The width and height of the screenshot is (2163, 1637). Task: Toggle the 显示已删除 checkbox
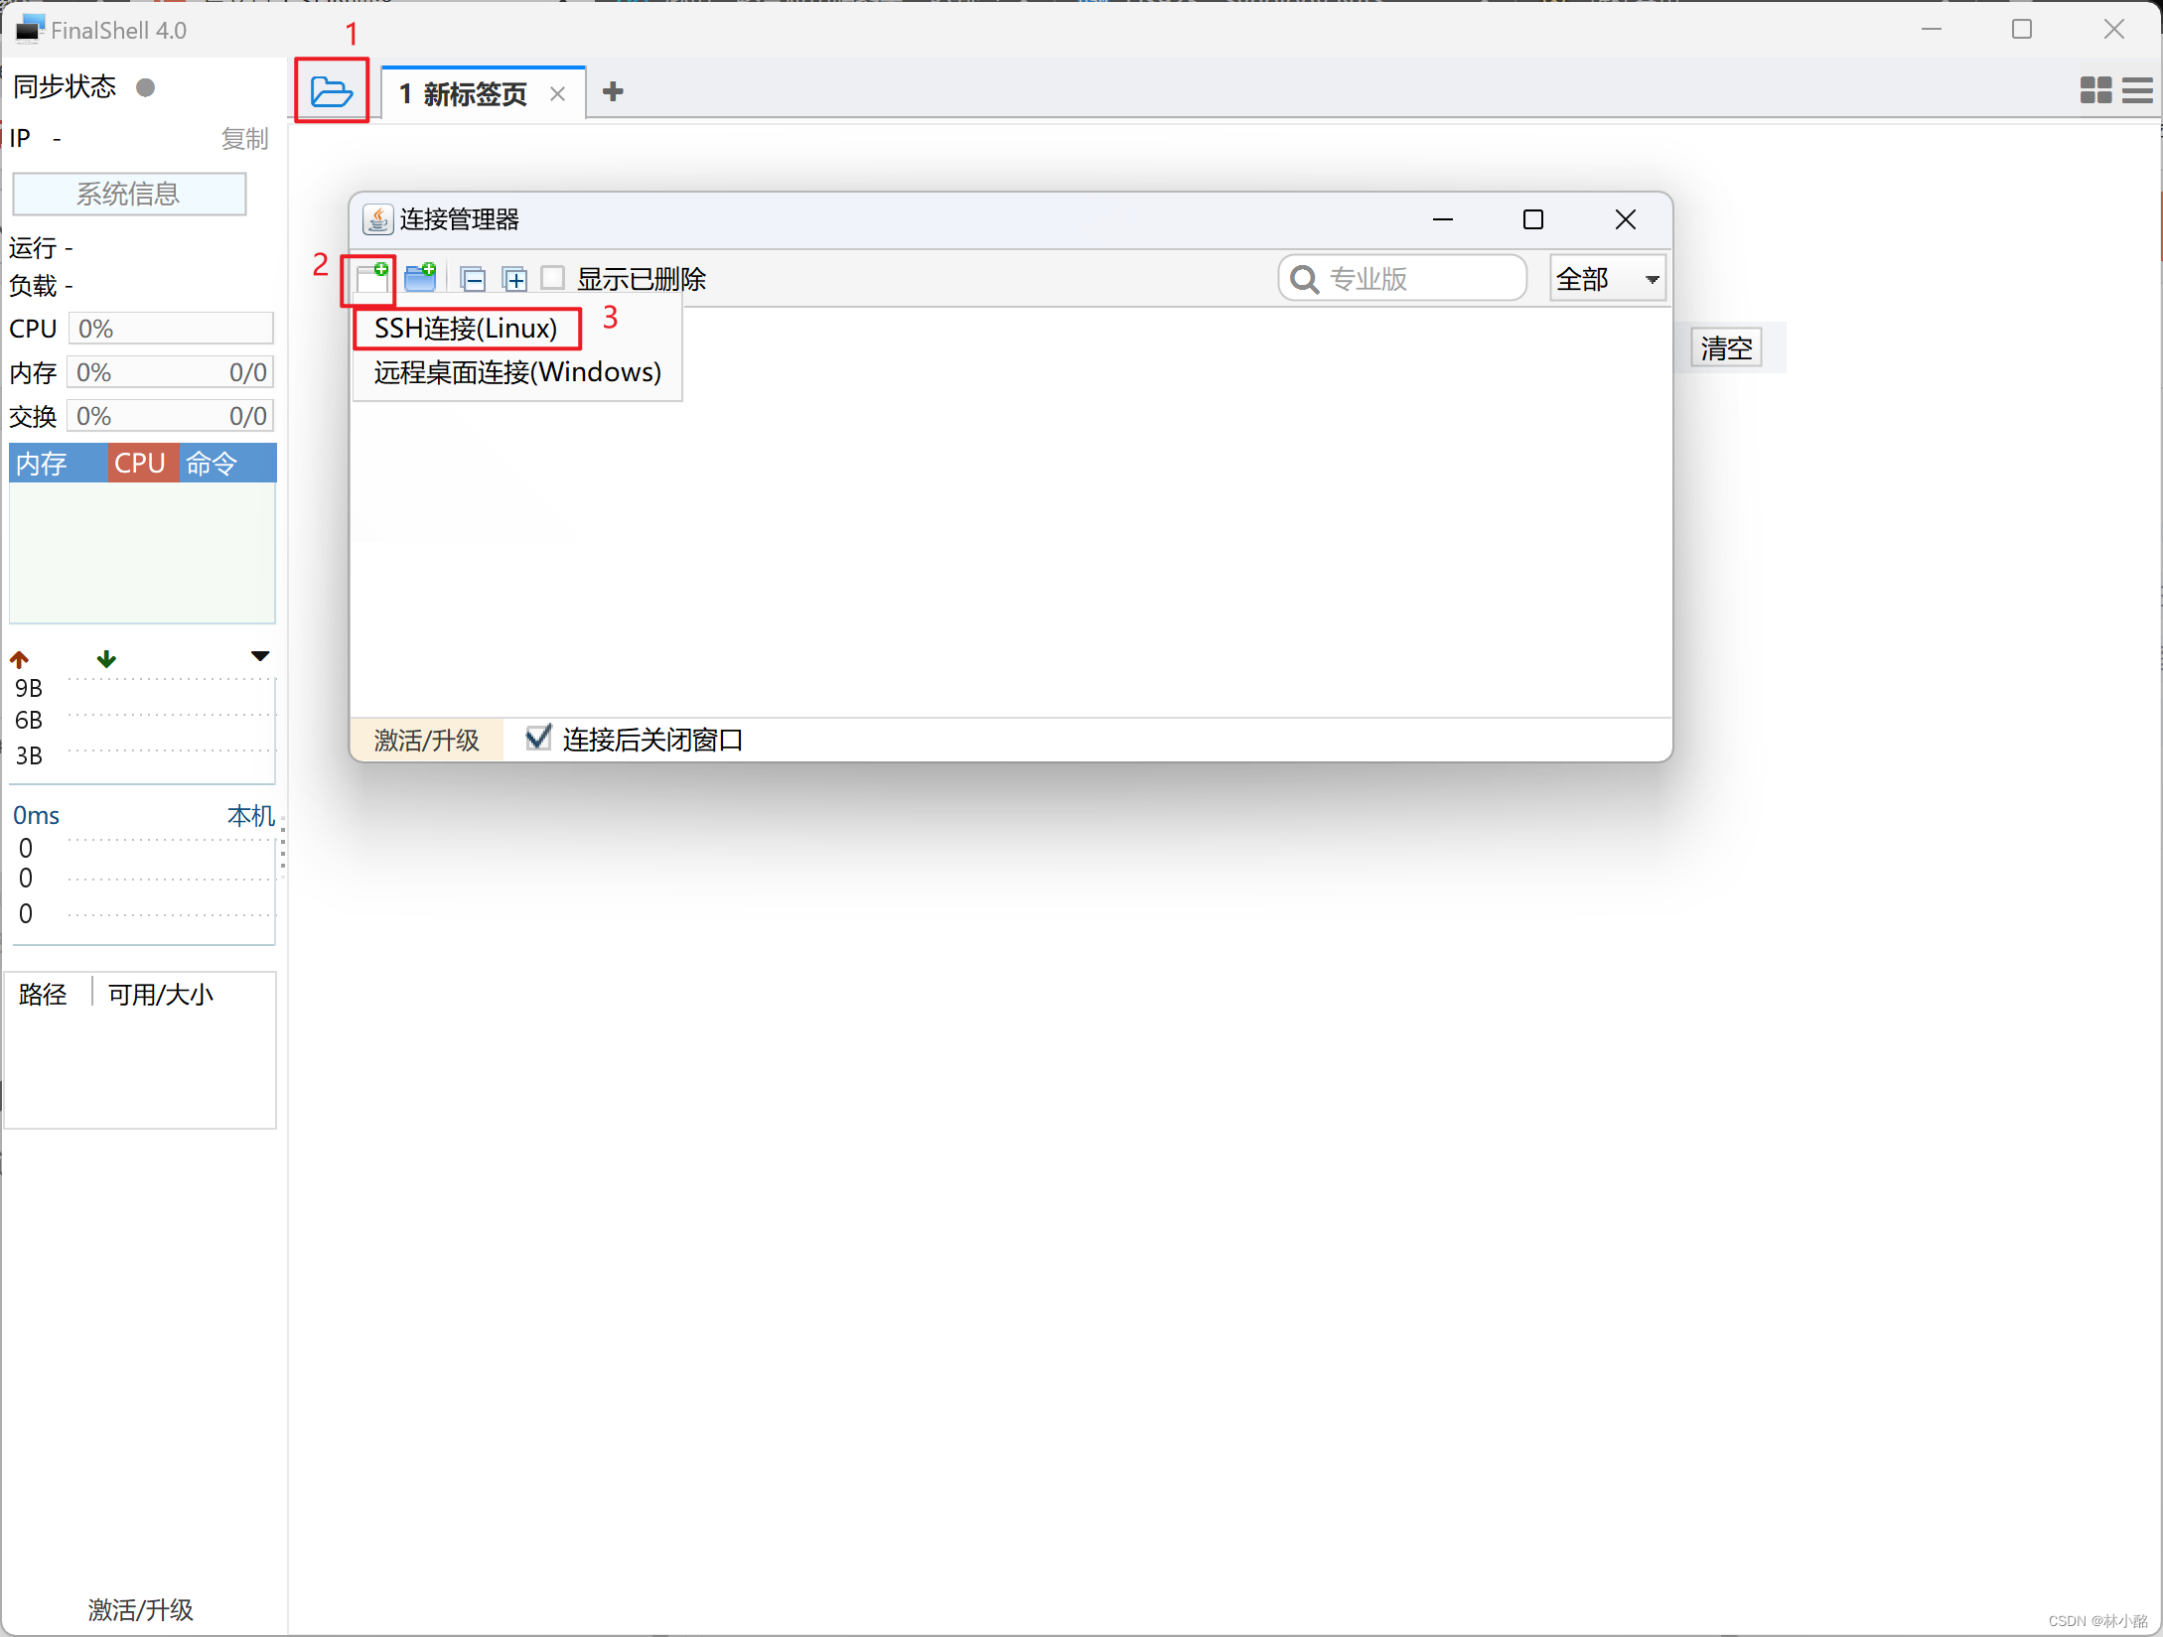click(553, 278)
